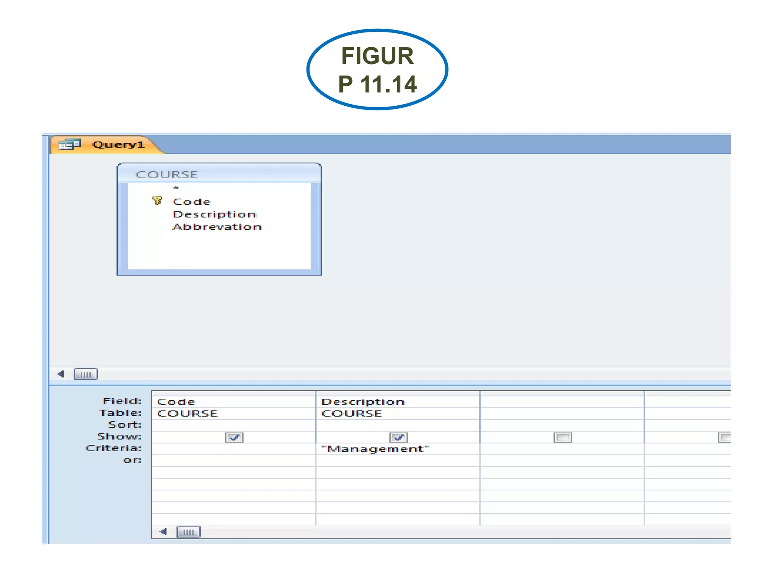The height and width of the screenshot is (580, 773).
Task: Select Abbrevation field in COURSE table list
Action: (x=217, y=227)
